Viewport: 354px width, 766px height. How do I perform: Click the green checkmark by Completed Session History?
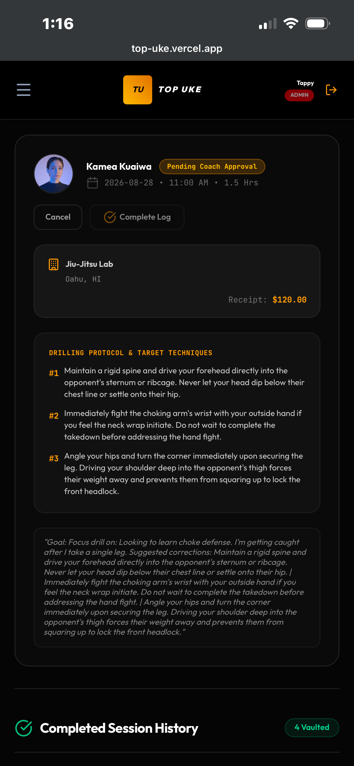coord(24,728)
